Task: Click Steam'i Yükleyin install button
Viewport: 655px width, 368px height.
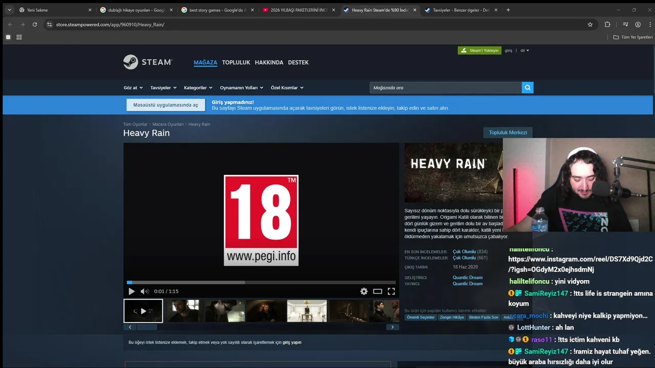Action: pos(479,51)
